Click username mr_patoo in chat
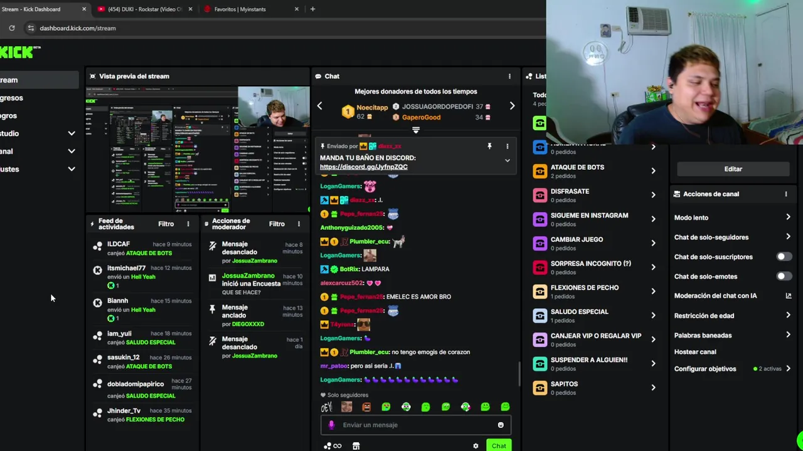The height and width of the screenshot is (451, 803). (x=334, y=366)
